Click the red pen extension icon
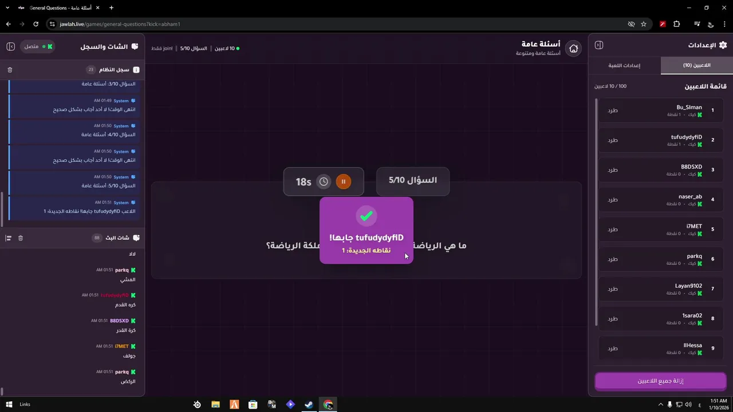Screen dimensions: 733x412 point(663,24)
